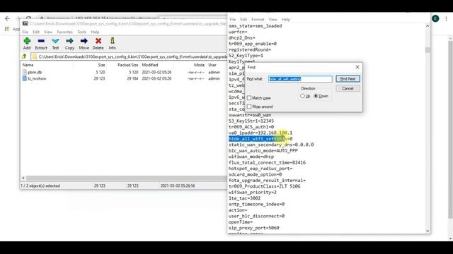Screen dimensions: 453x254
Task: Close the Find dialog
Action: 357,67
